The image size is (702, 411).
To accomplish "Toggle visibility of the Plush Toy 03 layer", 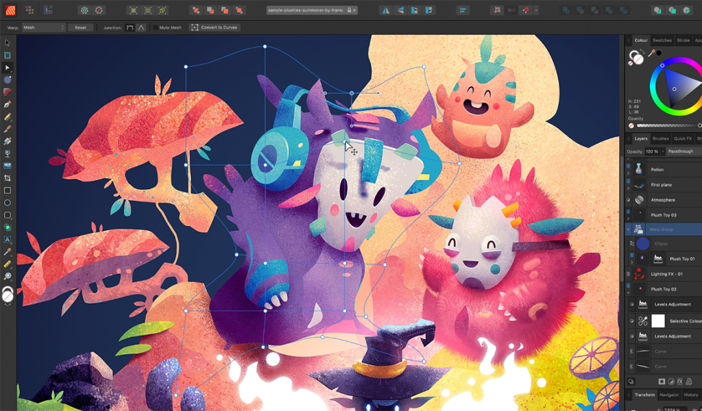I will coord(628,212).
